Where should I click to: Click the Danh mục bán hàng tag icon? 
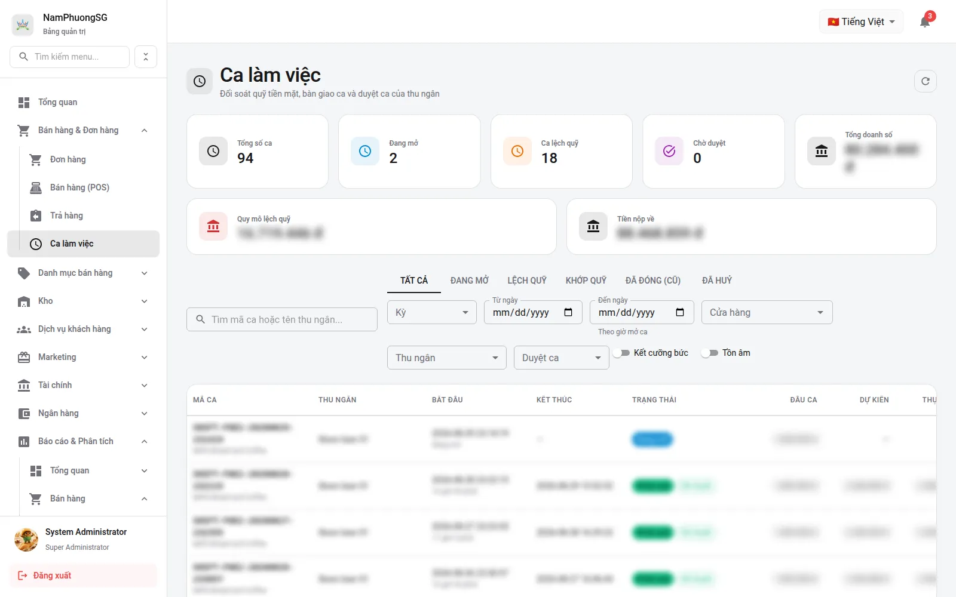click(24, 273)
